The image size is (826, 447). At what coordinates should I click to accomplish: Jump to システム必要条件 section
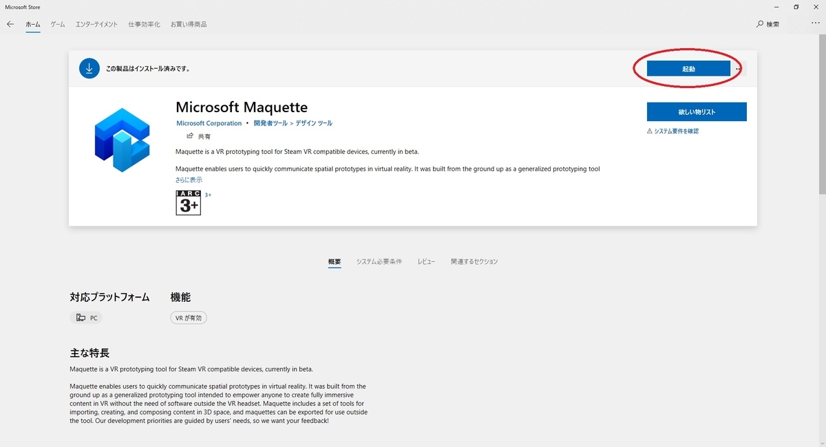coord(379,261)
